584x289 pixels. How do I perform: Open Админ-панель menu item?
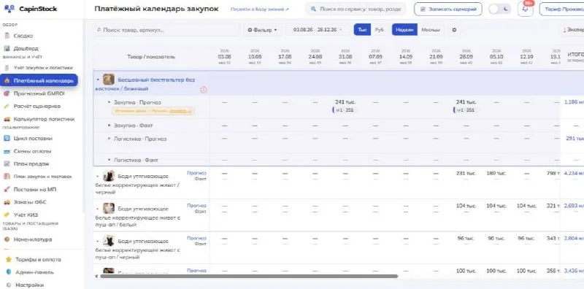pyautogui.click(x=34, y=272)
